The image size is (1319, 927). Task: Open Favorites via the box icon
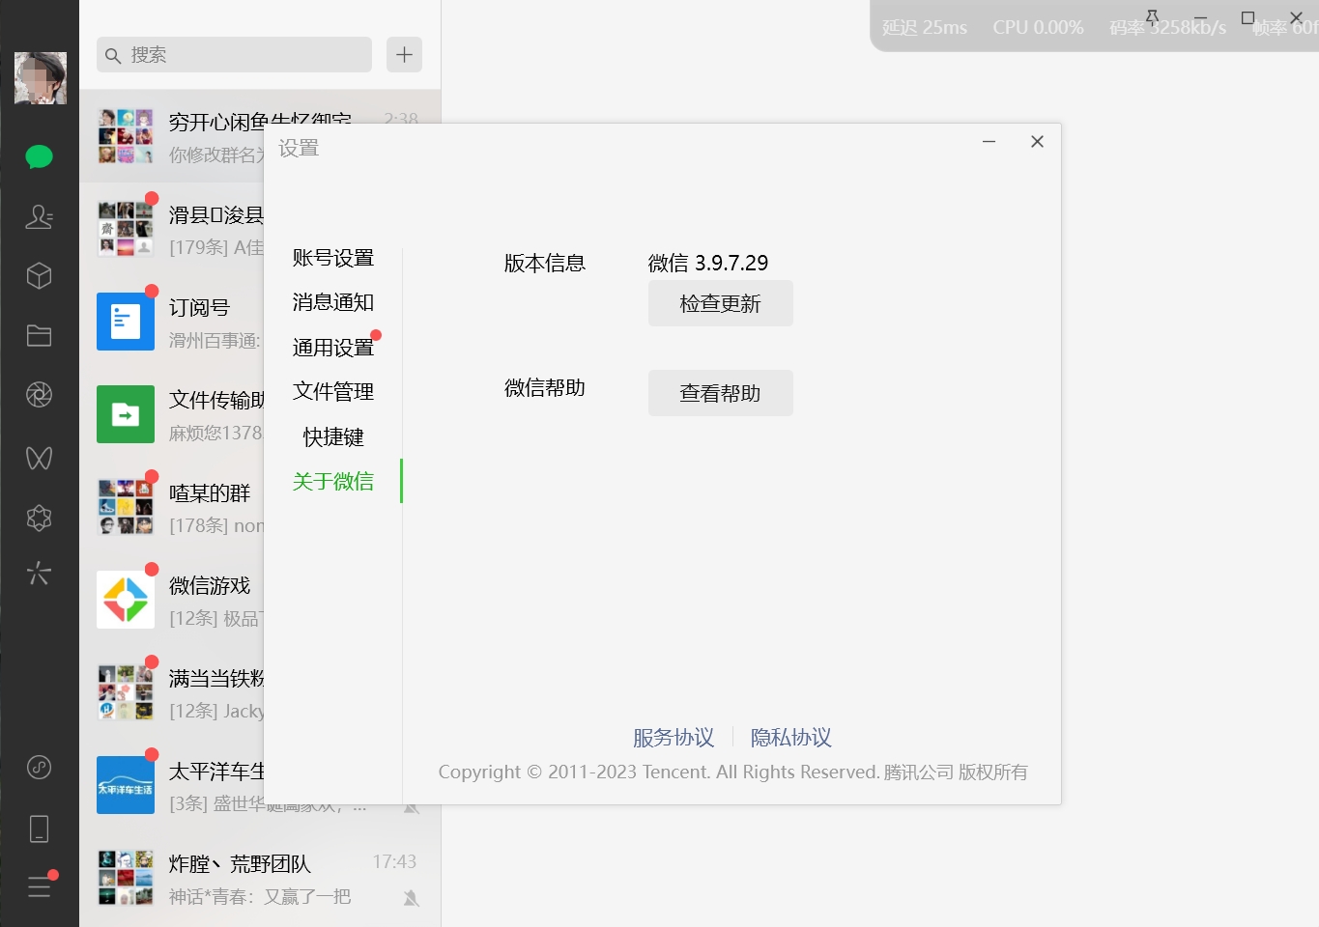pyautogui.click(x=39, y=275)
